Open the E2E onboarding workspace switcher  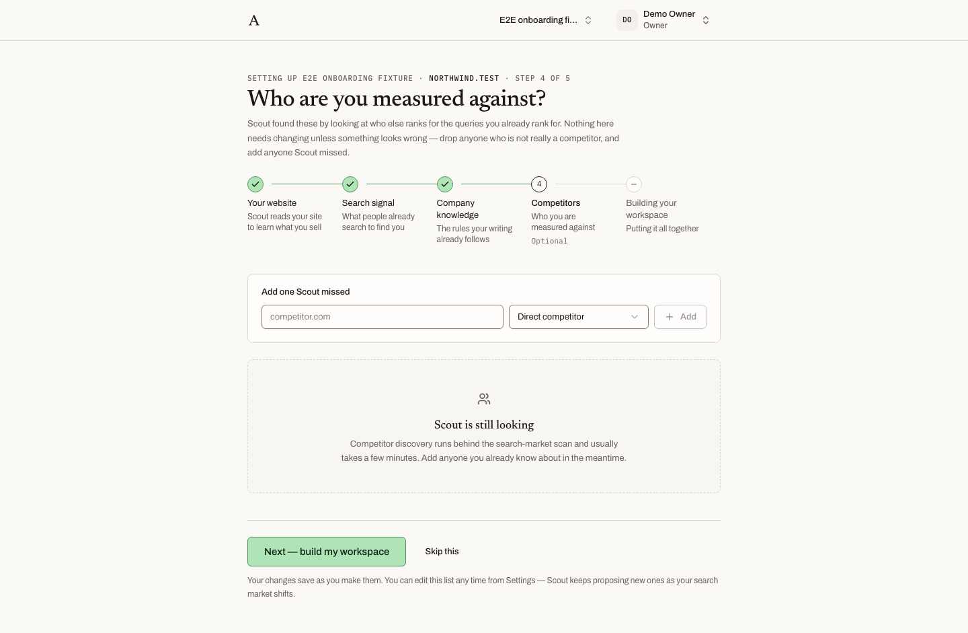tap(546, 20)
